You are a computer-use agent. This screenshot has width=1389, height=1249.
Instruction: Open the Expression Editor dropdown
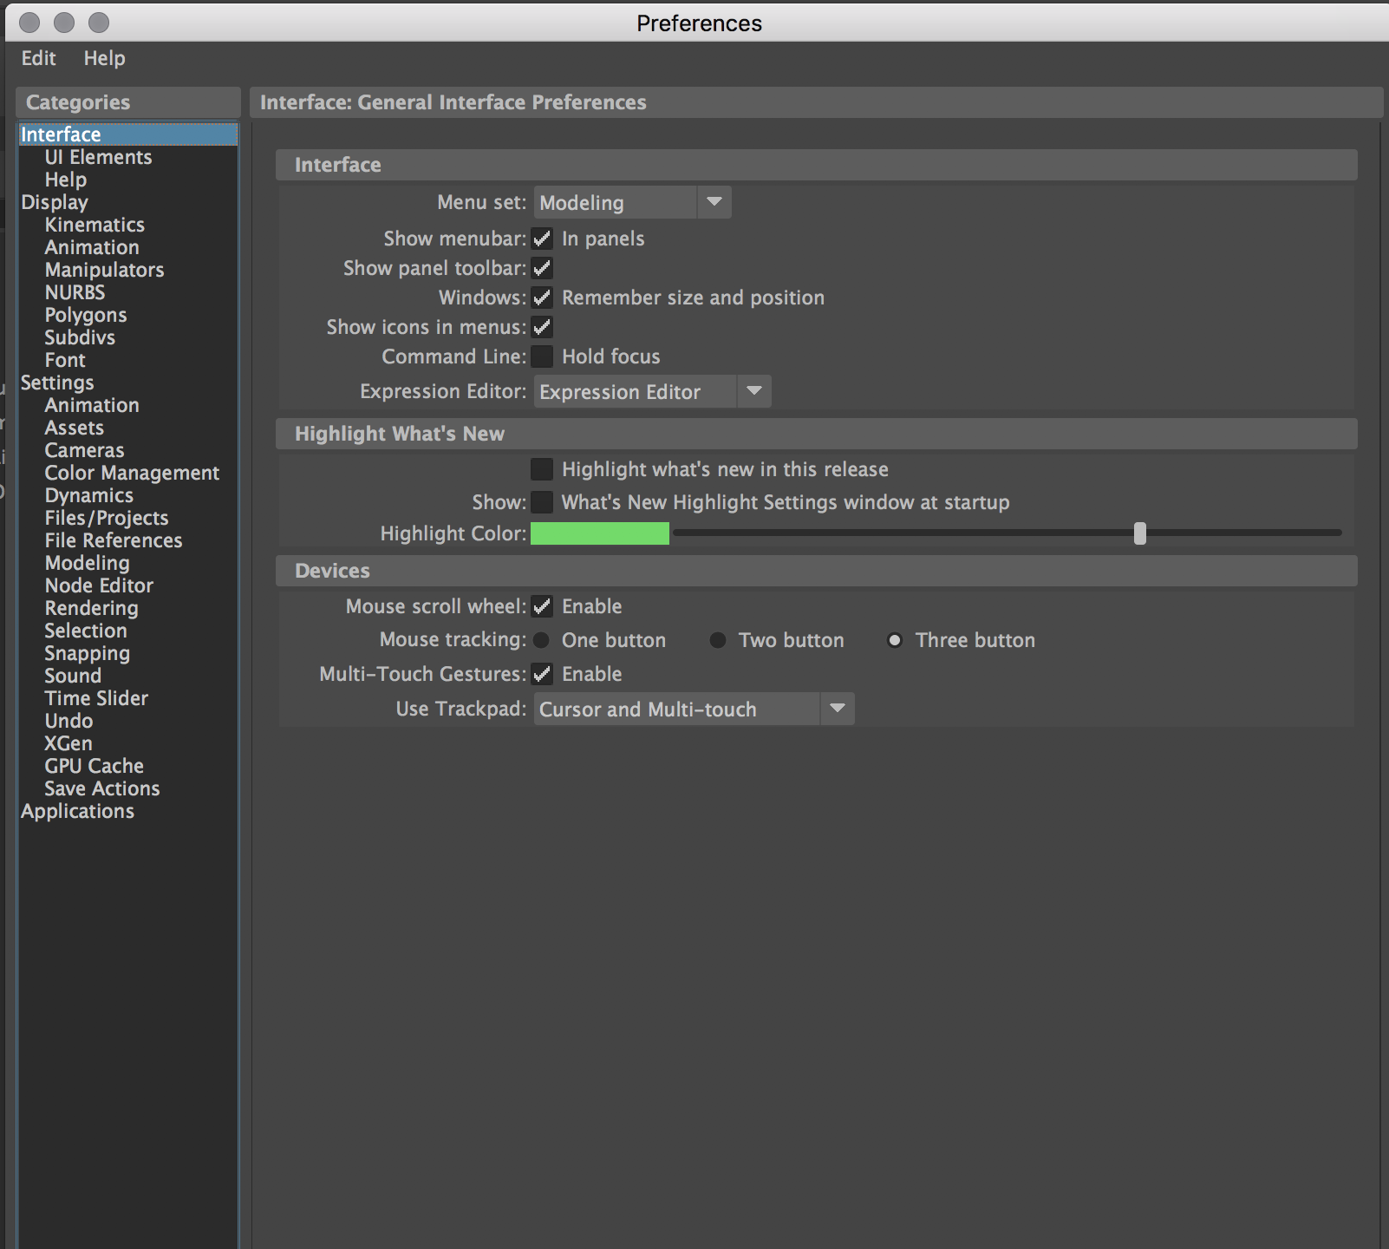point(753,391)
